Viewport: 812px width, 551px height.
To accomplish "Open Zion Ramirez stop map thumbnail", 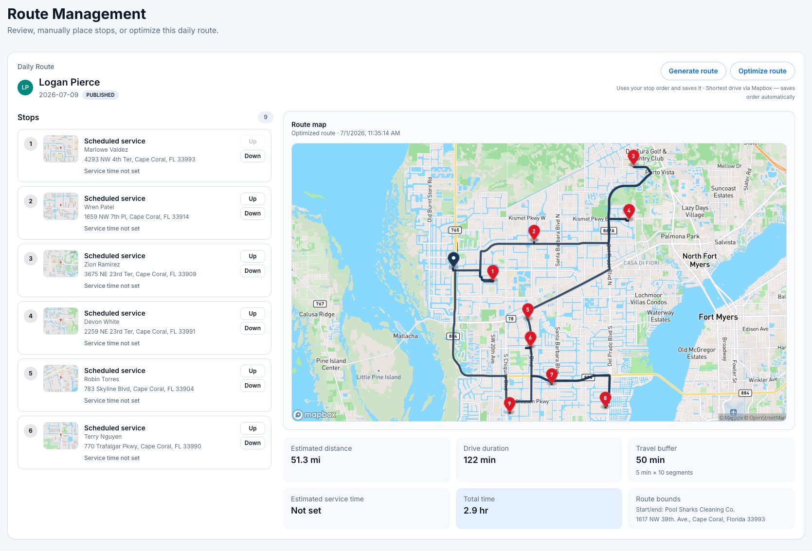I will pos(61,264).
